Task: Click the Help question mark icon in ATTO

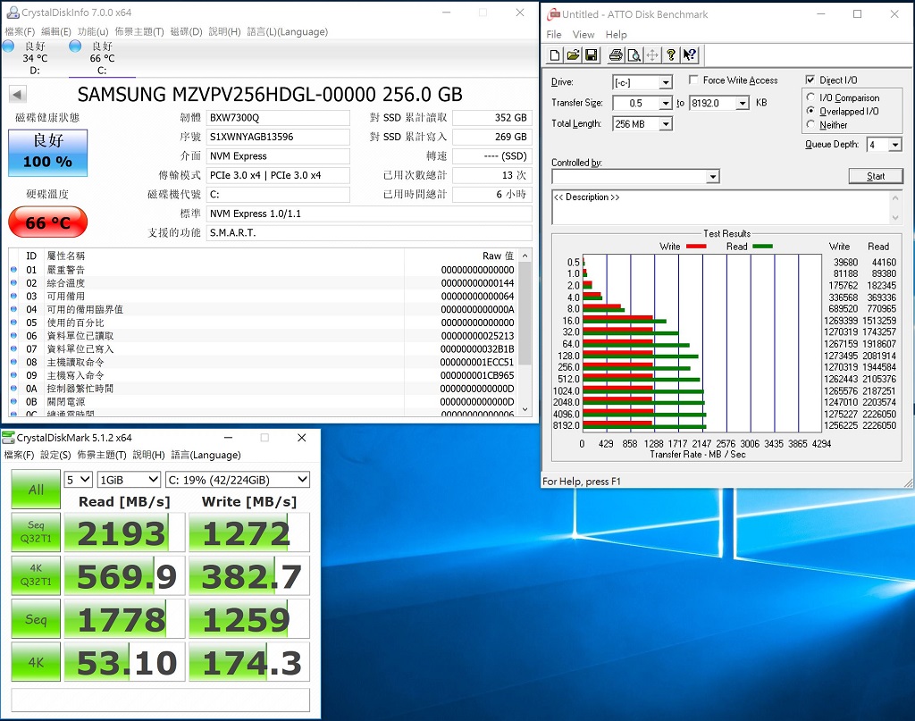Action: [671, 54]
